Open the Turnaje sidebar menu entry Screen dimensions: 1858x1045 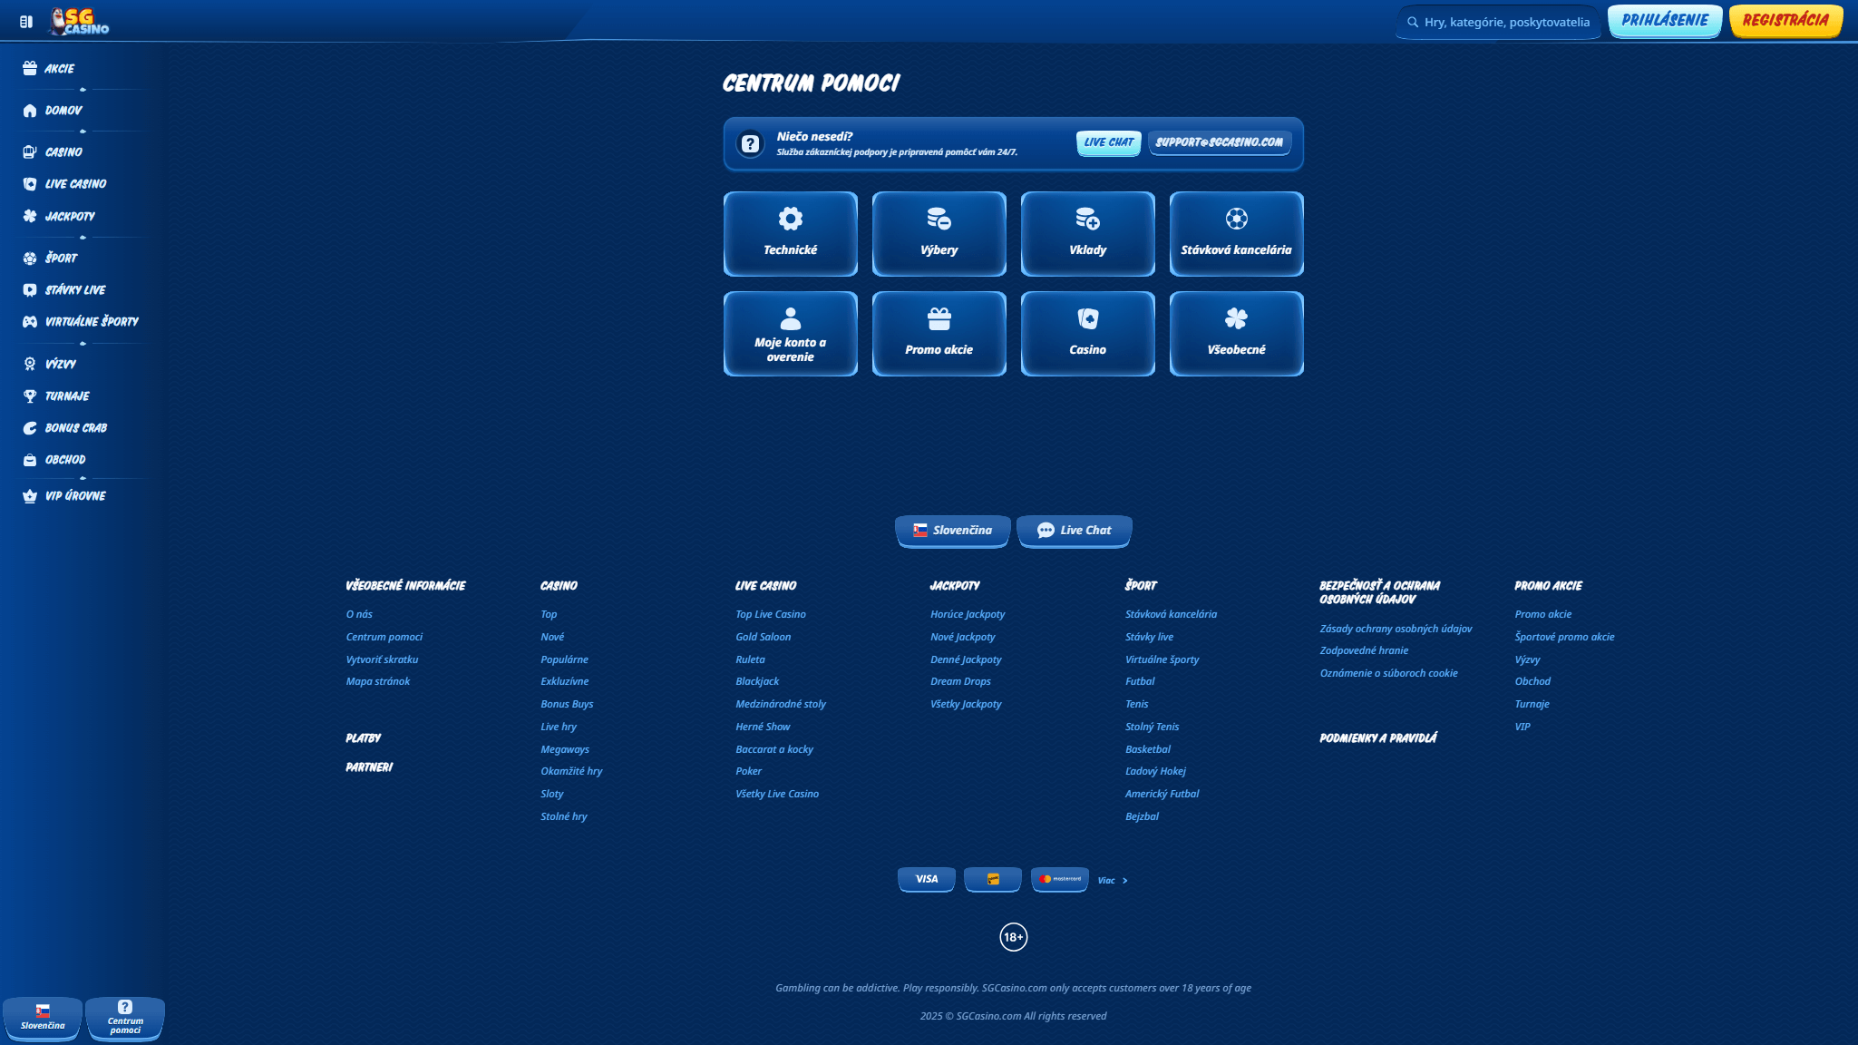67,396
